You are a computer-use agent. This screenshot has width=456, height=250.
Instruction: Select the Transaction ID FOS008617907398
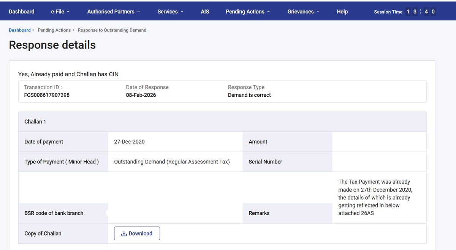click(47, 95)
